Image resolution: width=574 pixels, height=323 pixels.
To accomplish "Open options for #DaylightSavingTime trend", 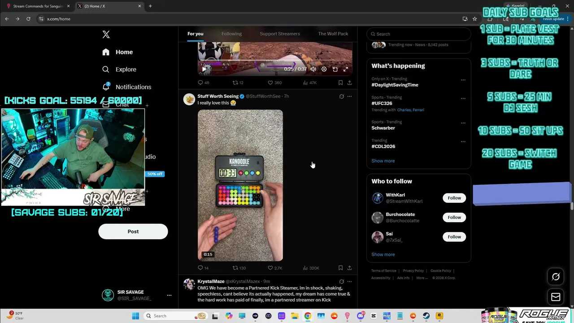I will [x=463, y=80].
